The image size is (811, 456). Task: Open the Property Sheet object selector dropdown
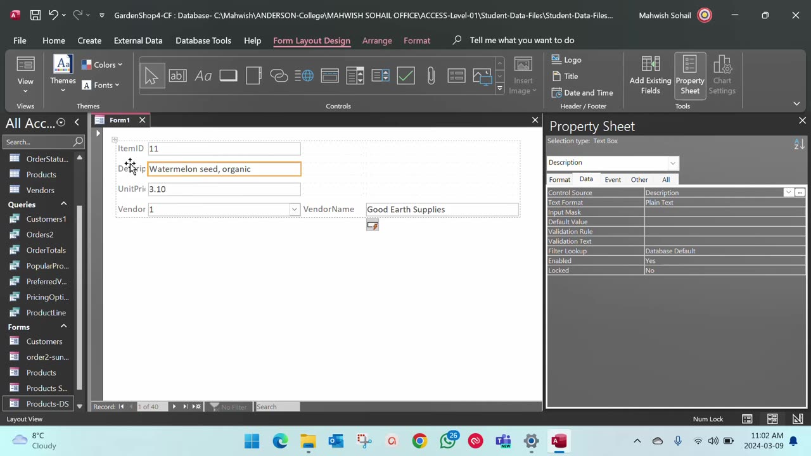672,163
